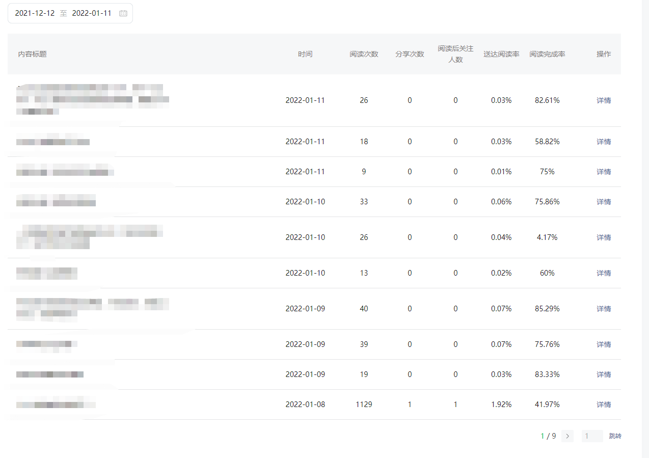View 详情 for the row with 9 reads

[x=604, y=172]
